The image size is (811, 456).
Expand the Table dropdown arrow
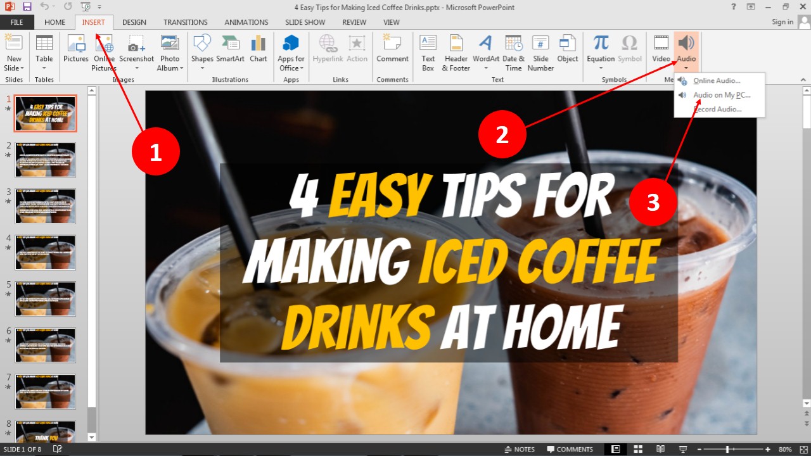tap(44, 68)
